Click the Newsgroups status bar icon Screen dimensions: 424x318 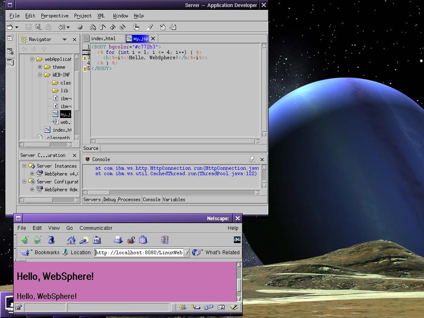coord(208,307)
